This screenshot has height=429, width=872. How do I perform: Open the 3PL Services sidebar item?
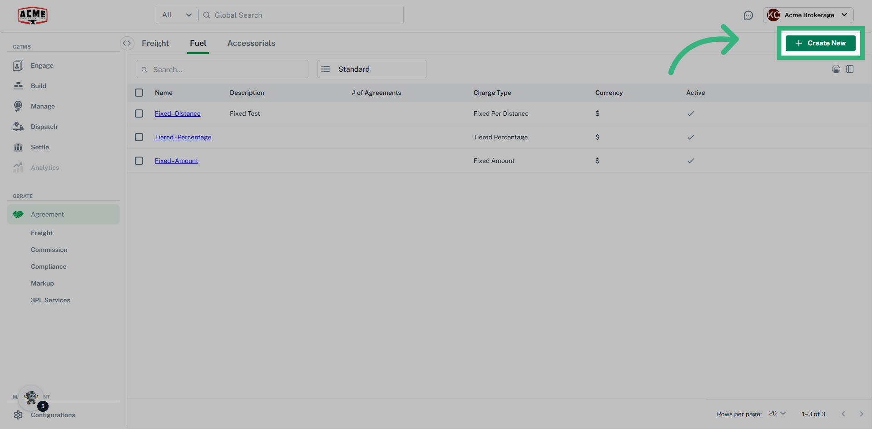click(x=50, y=300)
